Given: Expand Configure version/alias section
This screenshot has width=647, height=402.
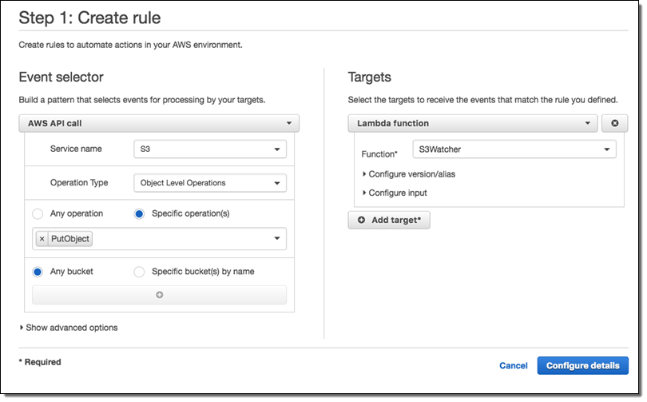Looking at the screenshot, I should tap(410, 173).
